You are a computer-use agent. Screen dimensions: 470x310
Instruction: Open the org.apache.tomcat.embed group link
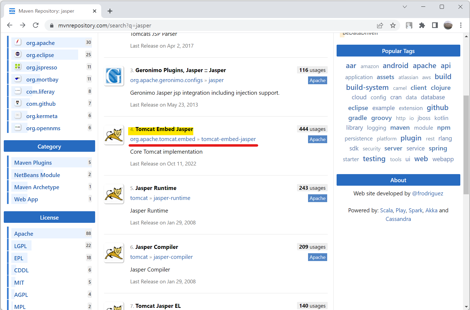coord(163,139)
